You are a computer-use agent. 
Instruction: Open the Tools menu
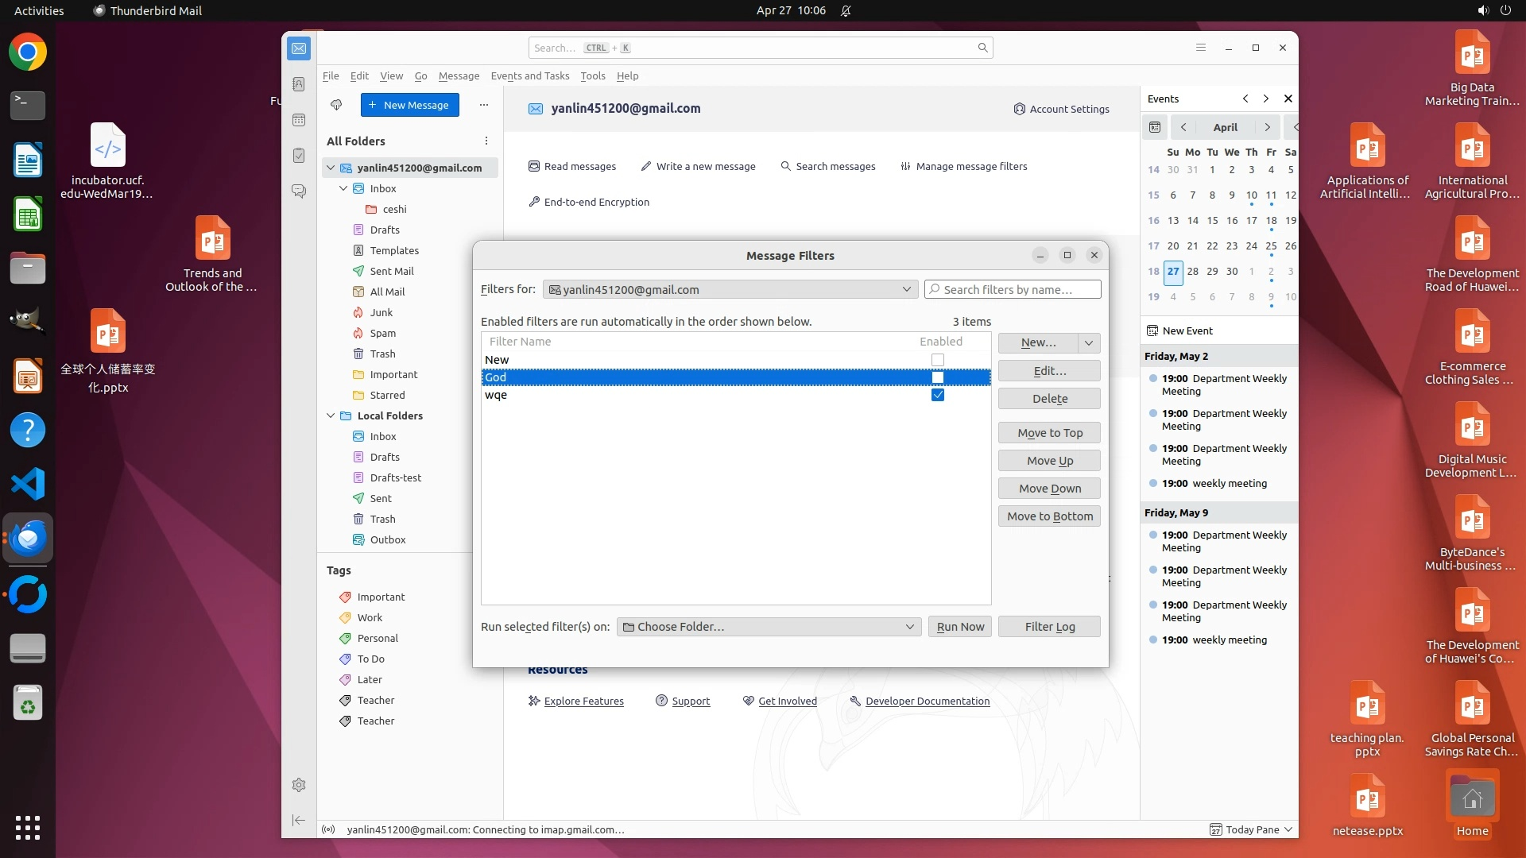[592, 75]
